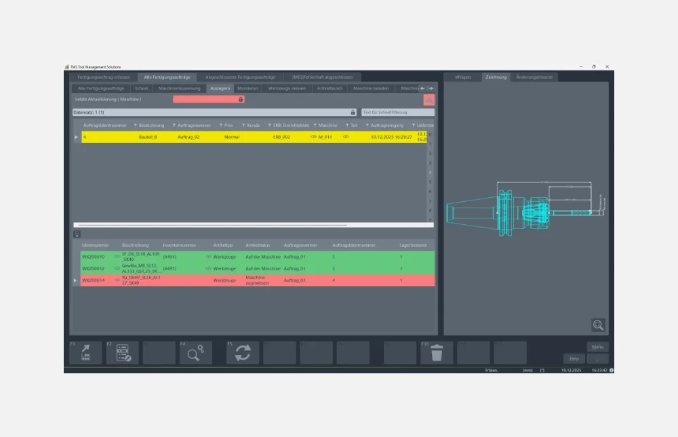Open the F4 search settings icon
This screenshot has height=437, width=678.
(196, 353)
